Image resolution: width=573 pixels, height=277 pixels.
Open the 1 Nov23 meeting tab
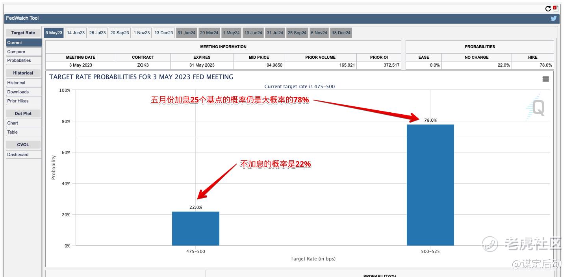[142, 33]
